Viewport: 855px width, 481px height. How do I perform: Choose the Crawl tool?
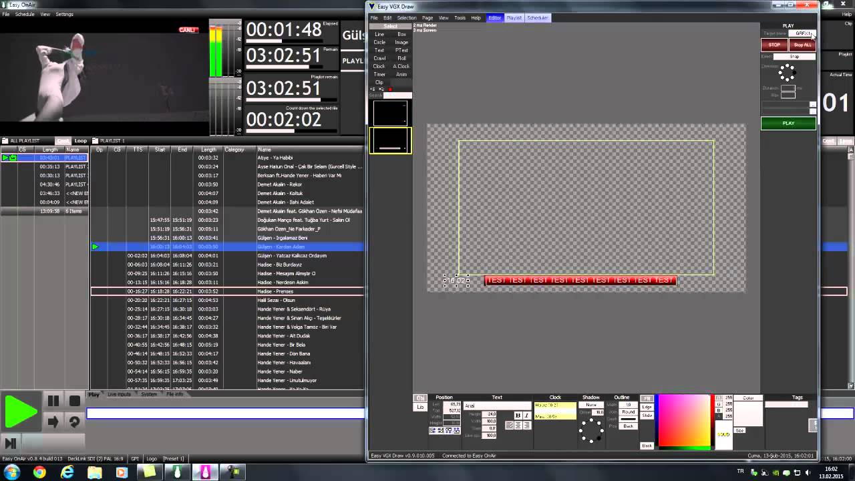coord(379,58)
